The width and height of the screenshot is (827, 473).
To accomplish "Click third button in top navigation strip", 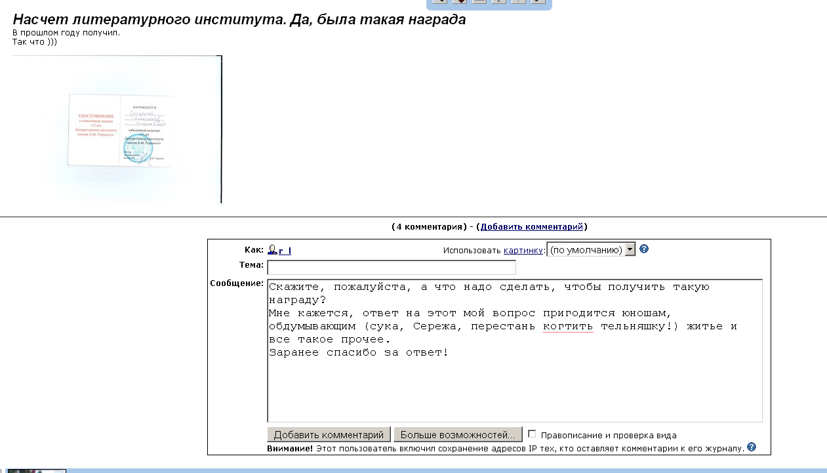I will coord(479,1).
